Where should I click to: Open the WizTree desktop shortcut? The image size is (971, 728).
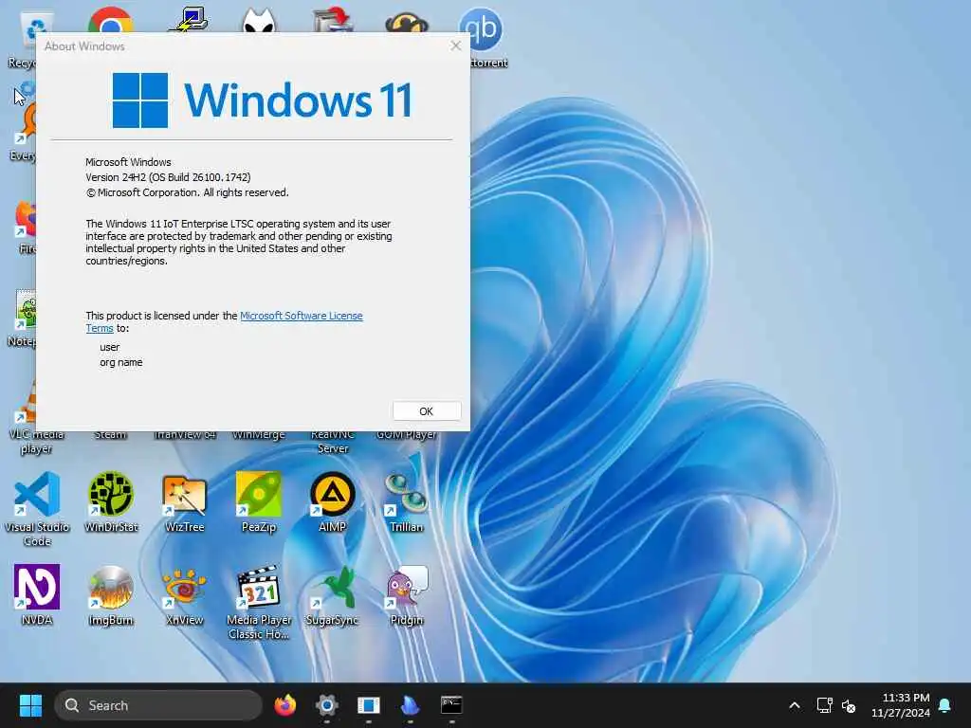pyautogui.click(x=185, y=502)
